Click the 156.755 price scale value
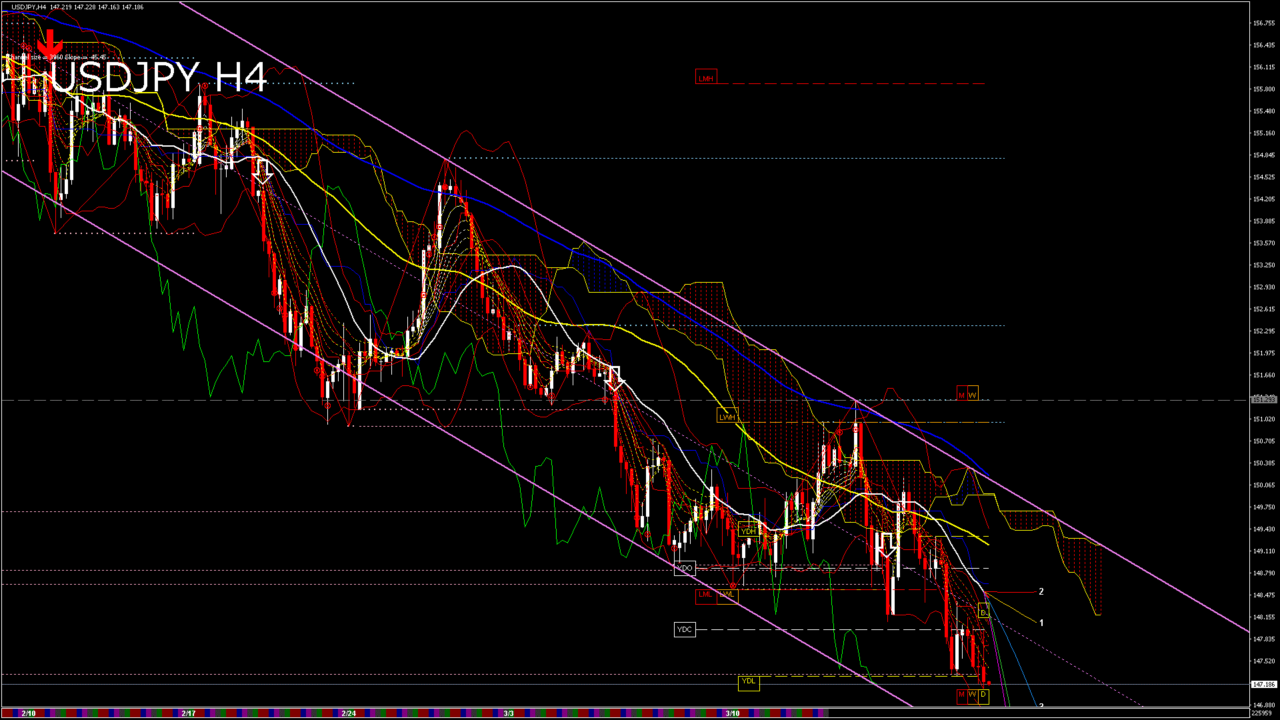Image resolution: width=1280 pixels, height=720 pixels. pyautogui.click(x=1264, y=23)
